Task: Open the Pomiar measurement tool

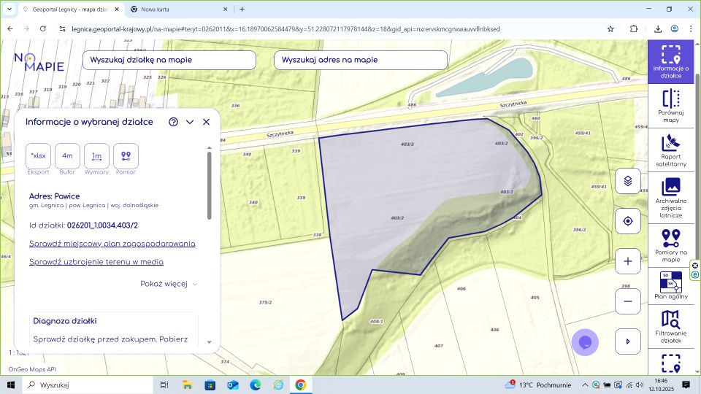Action: (x=126, y=155)
